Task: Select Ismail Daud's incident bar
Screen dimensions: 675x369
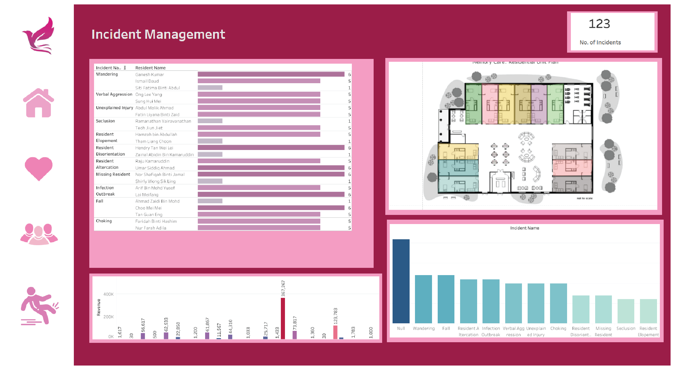Action: tap(259, 81)
